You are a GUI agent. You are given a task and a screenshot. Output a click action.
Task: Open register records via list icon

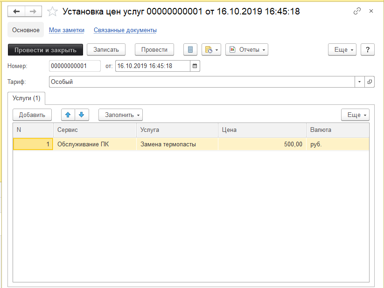click(x=190, y=49)
